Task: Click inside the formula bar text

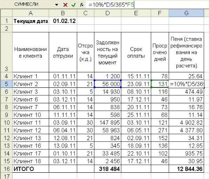Action: pos(146,5)
